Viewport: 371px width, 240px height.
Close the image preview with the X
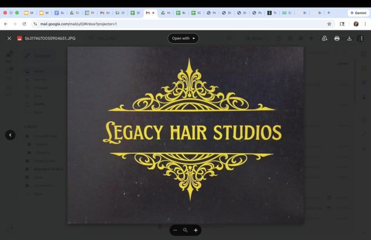tap(9, 38)
